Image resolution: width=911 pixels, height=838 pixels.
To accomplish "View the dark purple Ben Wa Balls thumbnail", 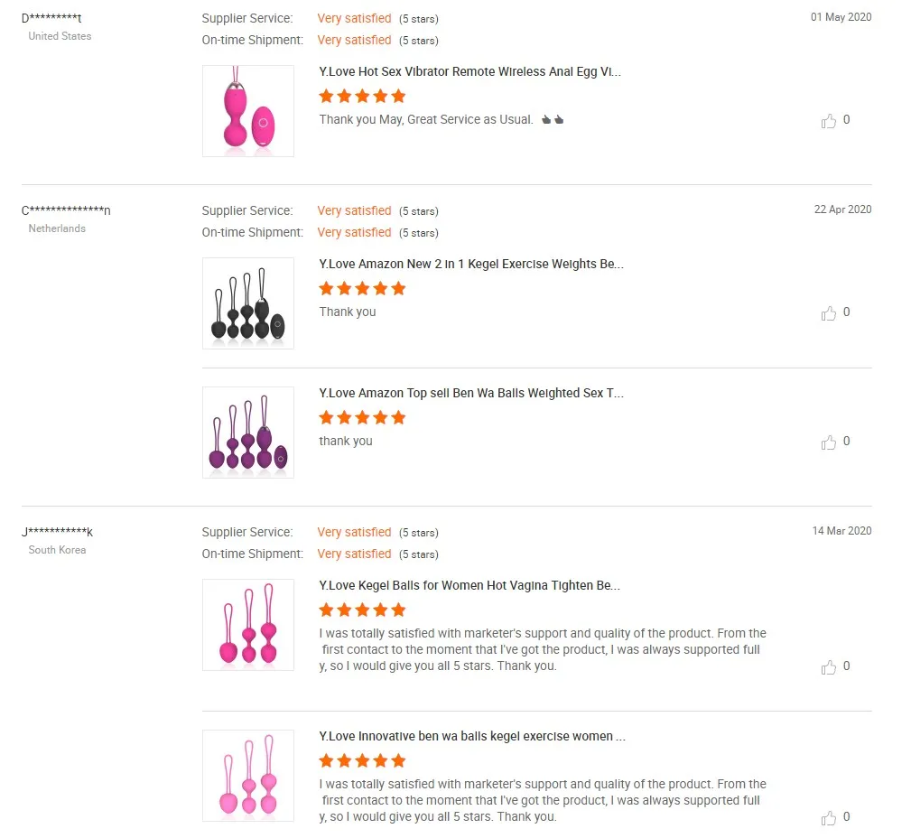I will (x=248, y=433).
